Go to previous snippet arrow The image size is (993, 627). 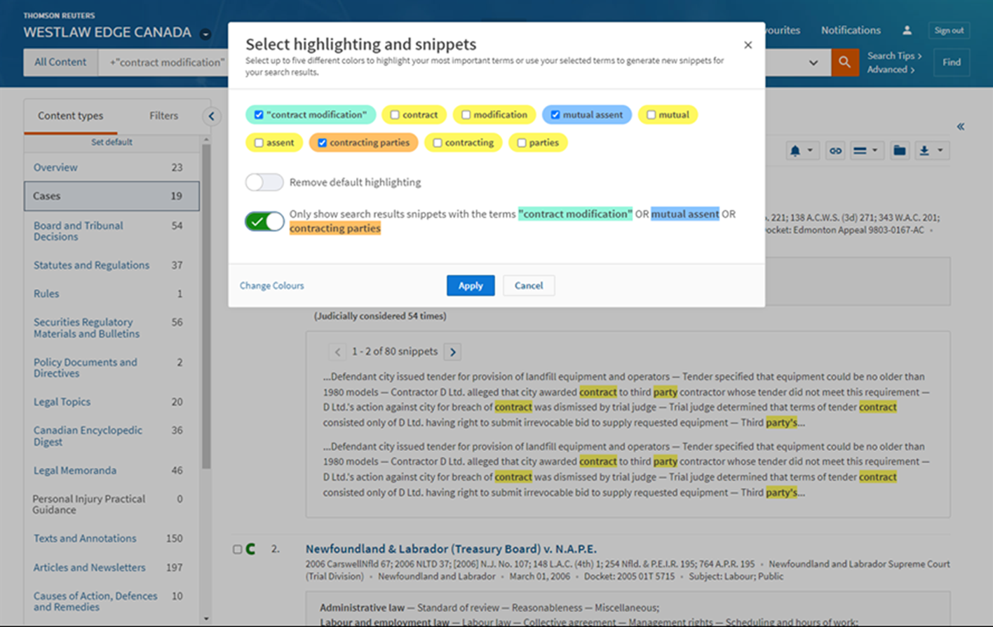click(337, 352)
